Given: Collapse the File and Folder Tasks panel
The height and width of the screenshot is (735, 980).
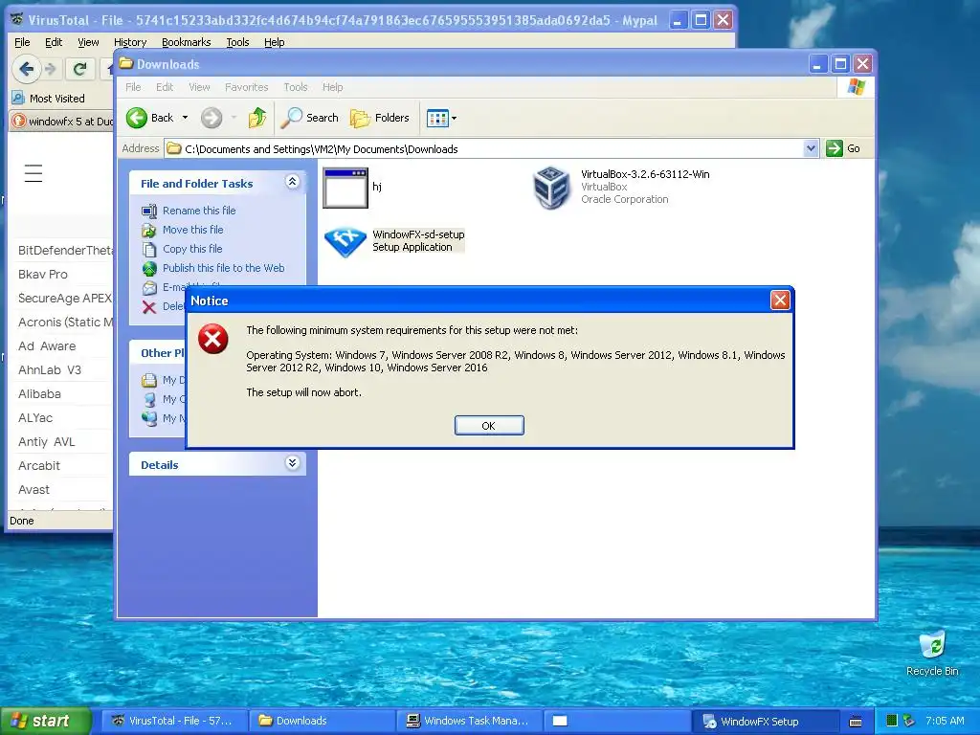Looking at the screenshot, I should (x=292, y=182).
